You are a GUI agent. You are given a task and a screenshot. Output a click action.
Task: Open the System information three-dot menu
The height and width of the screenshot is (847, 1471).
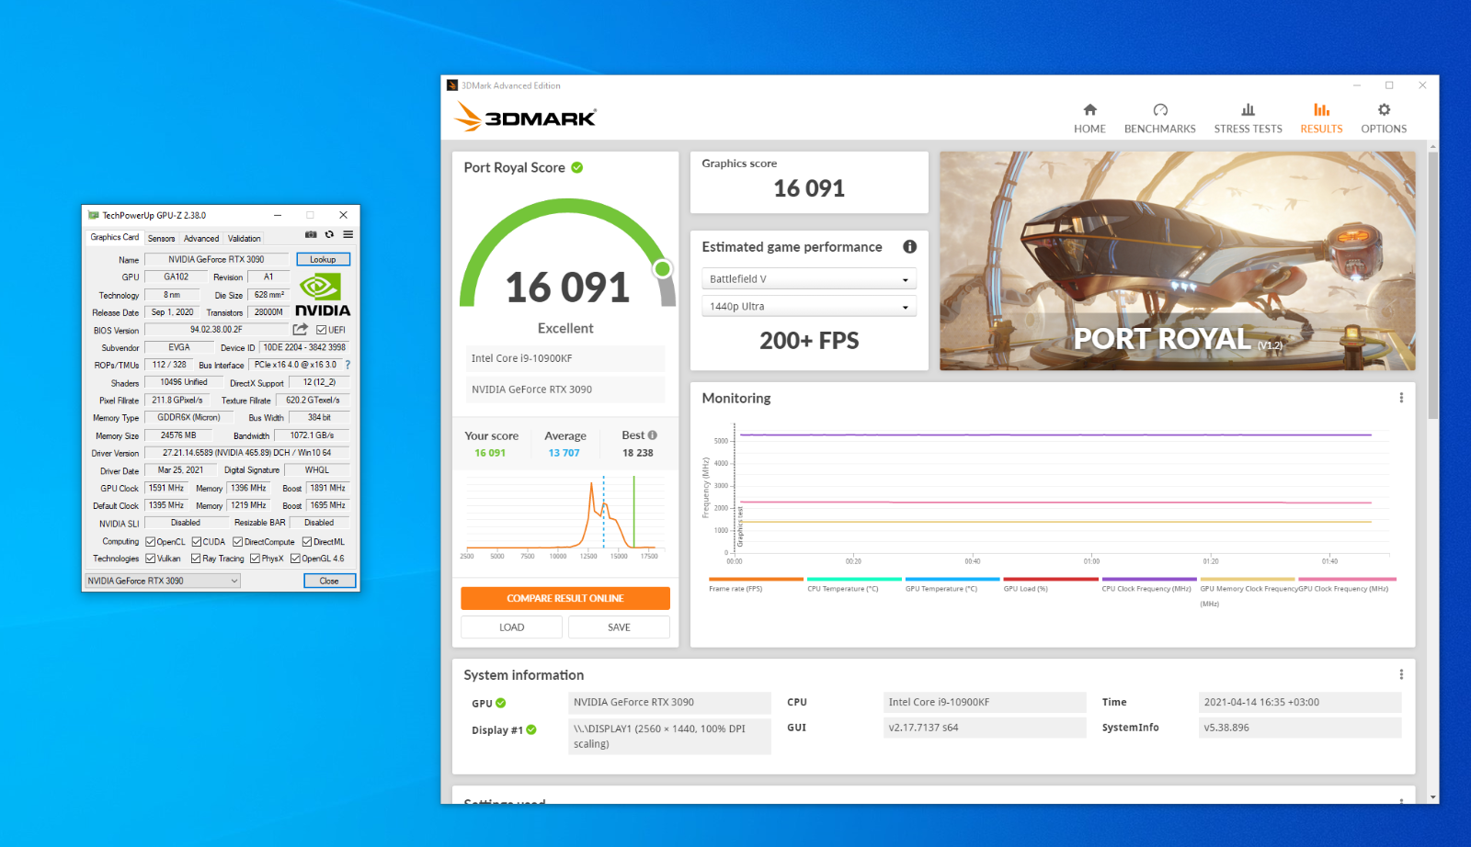click(x=1401, y=674)
